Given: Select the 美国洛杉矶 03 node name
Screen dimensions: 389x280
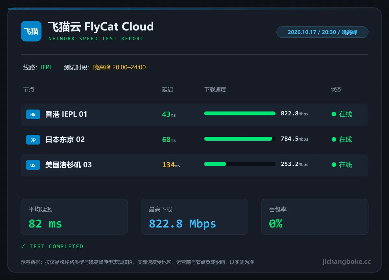Looking at the screenshot, I should click(x=69, y=165).
